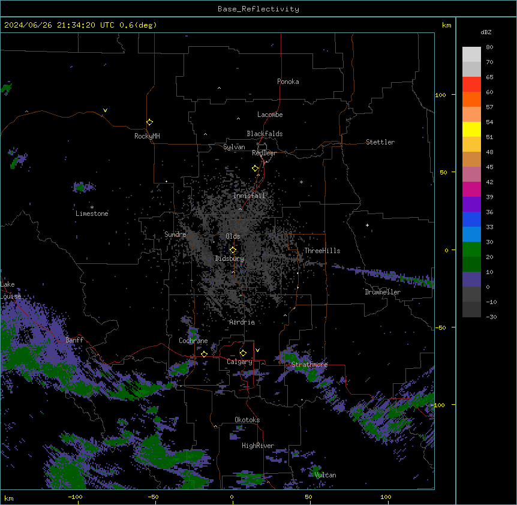Select the magenta 39-42 dBZ legend swatch
This screenshot has height=505, width=517.
tap(471, 189)
